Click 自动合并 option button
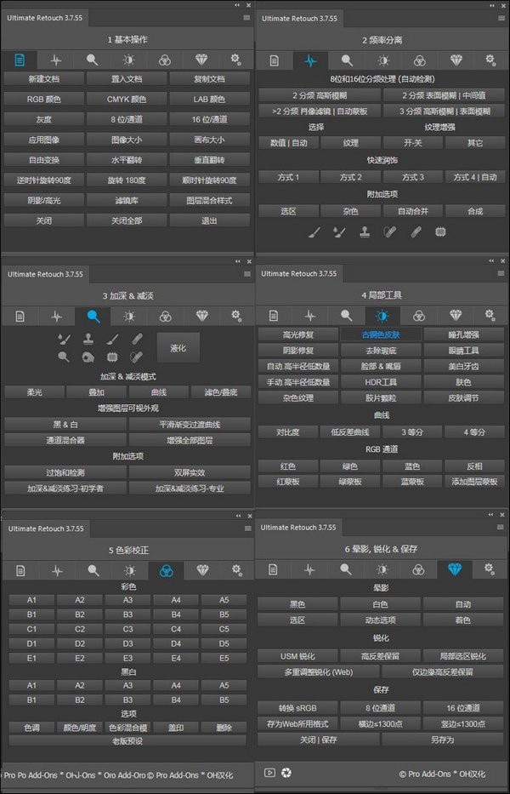 (x=413, y=211)
